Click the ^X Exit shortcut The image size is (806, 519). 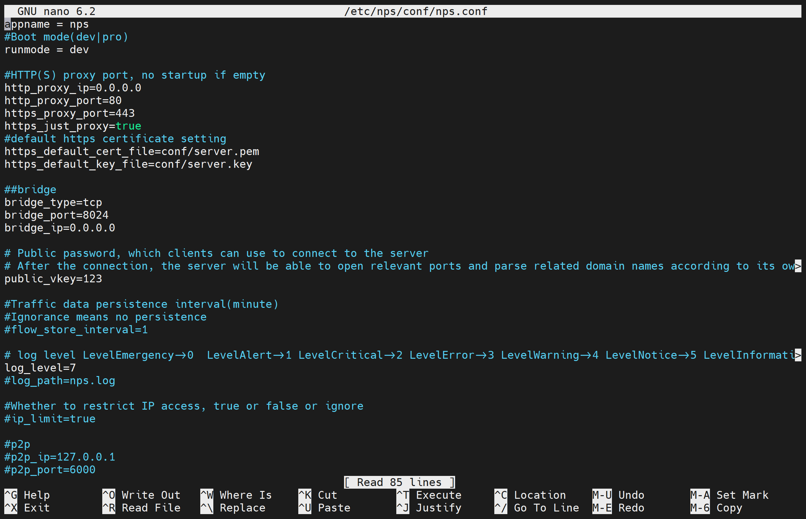[x=27, y=508]
